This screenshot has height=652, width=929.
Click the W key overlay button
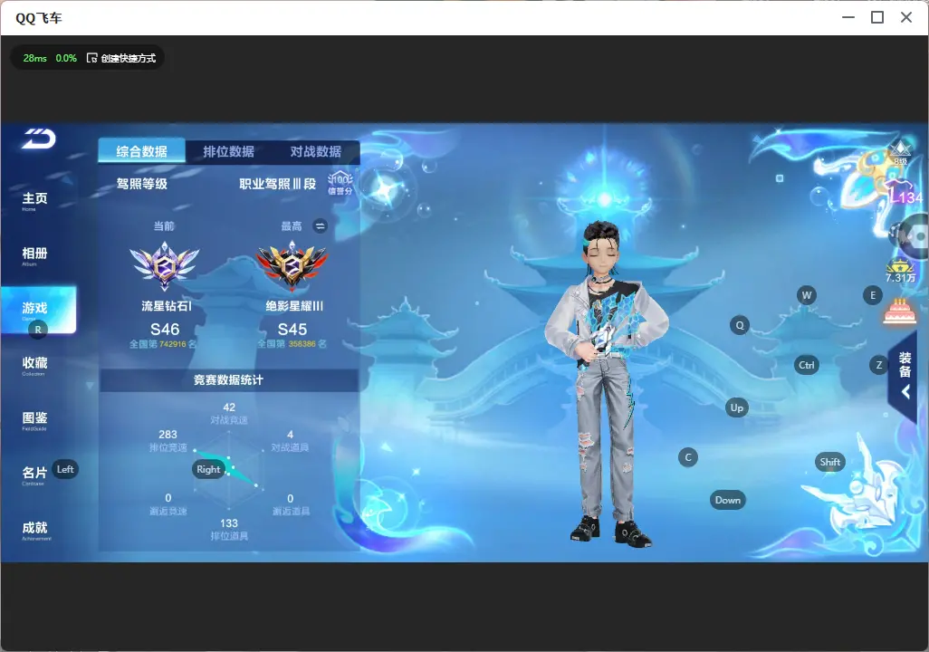(x=807, y=295)
